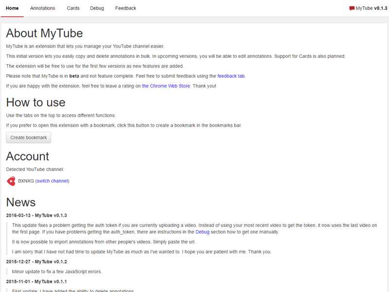Click the Account heading
The width and height of the screenshot is (389, 292).
(x=28, y=156)
